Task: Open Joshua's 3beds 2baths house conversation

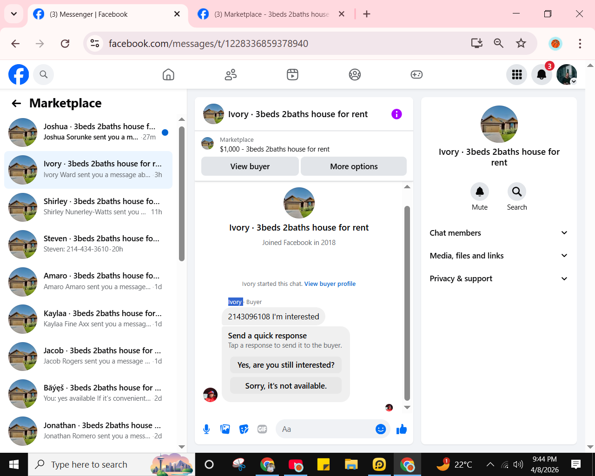Action: pos(88,132)
